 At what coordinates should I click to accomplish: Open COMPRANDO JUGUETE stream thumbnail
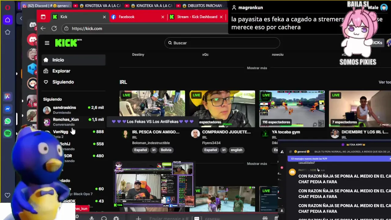click(222, 109)
